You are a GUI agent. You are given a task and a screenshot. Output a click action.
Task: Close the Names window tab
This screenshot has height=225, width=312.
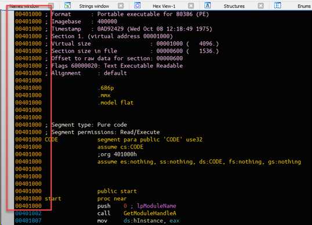51,6
